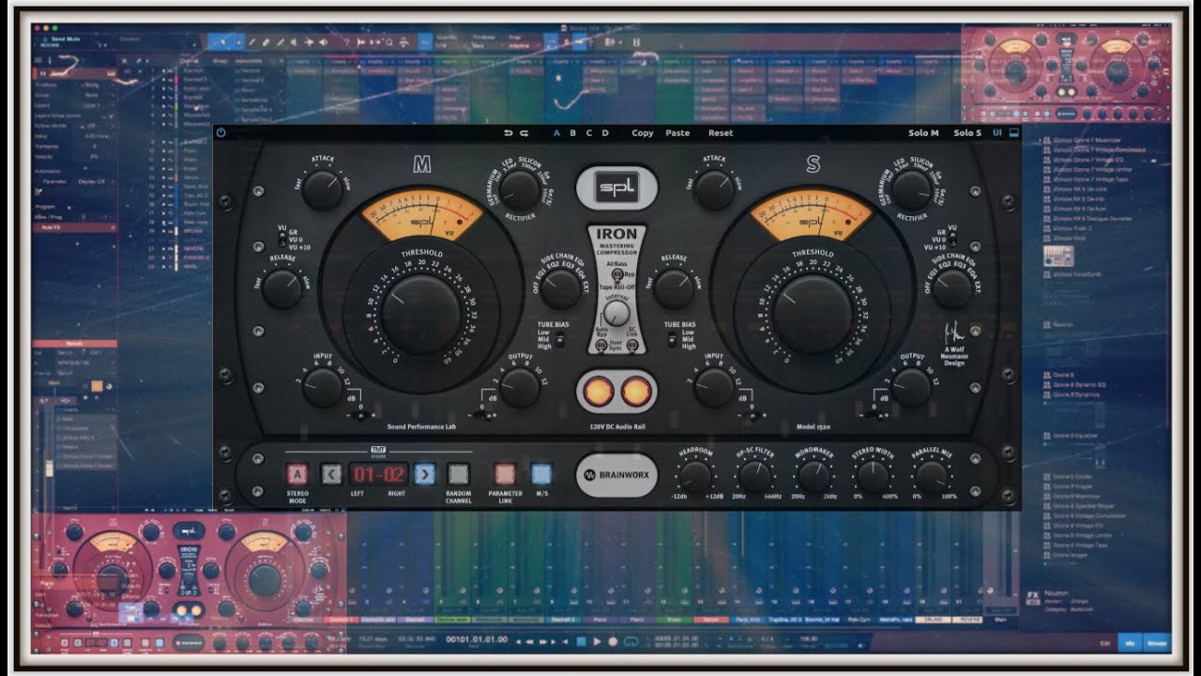Click the S channel Threshold knob
This screenshot has height=676, width=1201.
[x=813, y=314]
